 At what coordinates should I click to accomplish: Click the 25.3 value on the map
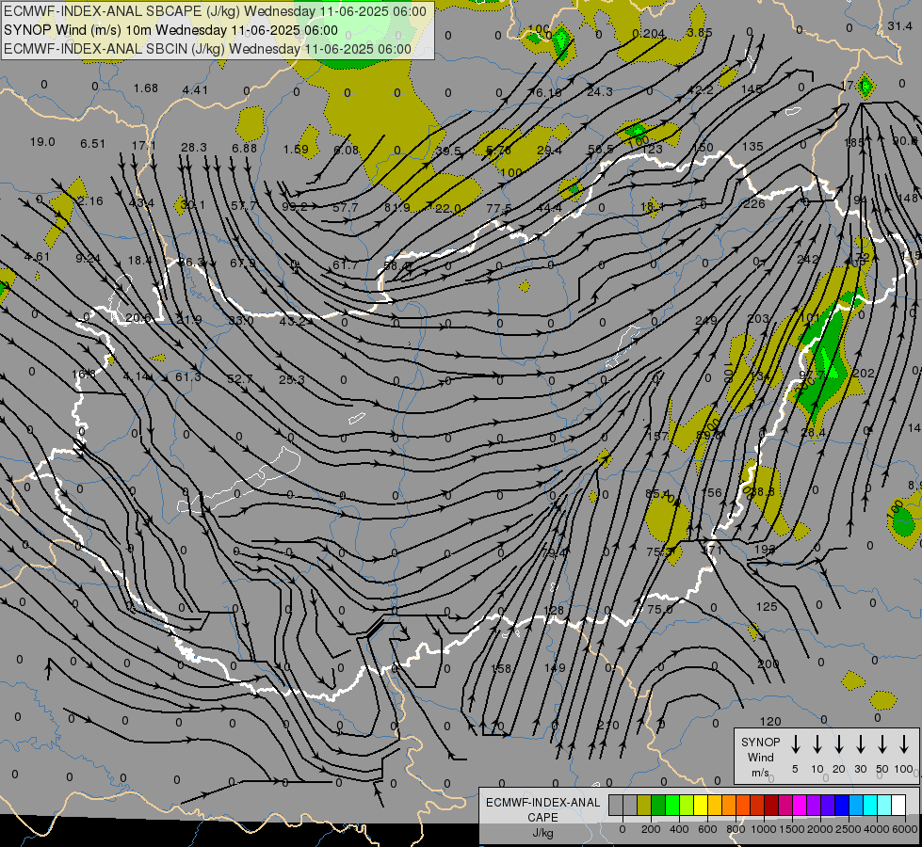click(292, 379)
